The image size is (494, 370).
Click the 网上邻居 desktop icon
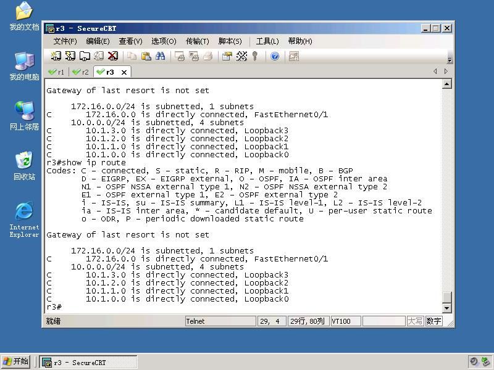click(x=24, y=117)
